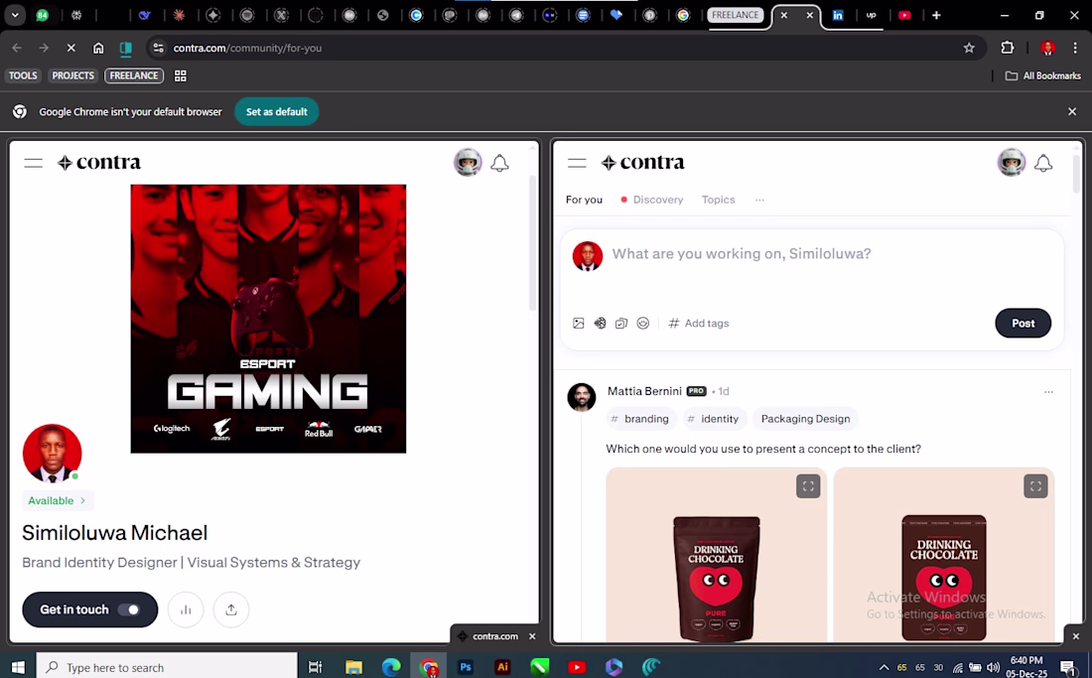Show hidden system tray icons chevron

(x=884, y=667)
